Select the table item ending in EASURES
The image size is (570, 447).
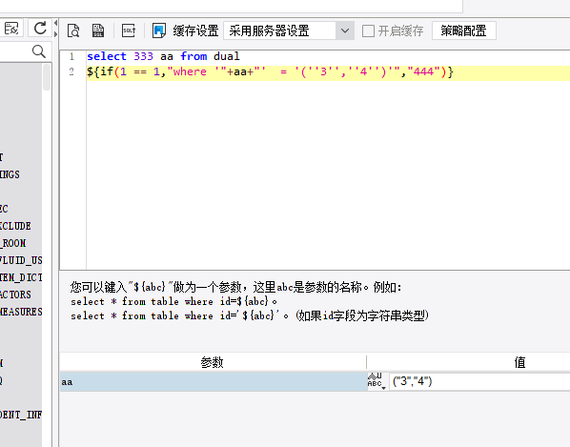21,312
